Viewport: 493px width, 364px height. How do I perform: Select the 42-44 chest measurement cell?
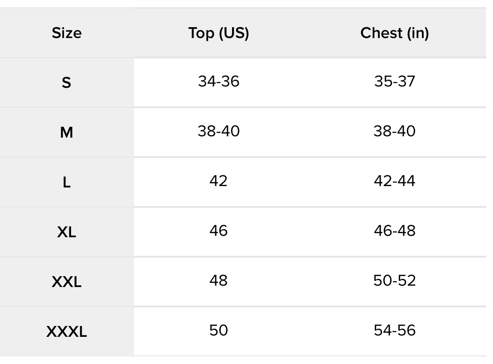tap(395, 181)
